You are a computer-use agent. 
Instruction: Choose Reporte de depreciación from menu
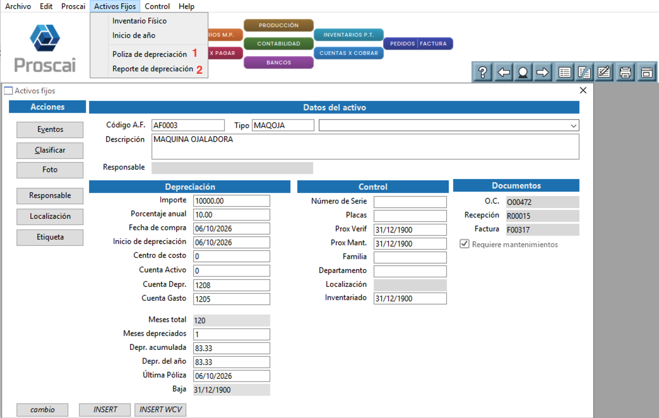click(x=153, y=69)
